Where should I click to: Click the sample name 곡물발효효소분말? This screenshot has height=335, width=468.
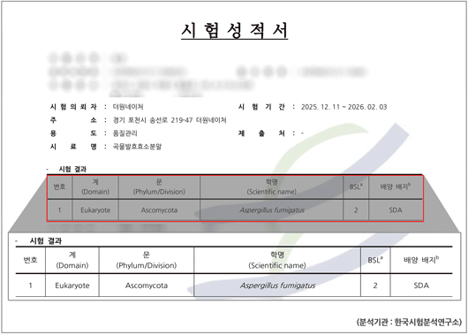pyautogui.click(x=137, y=147)
